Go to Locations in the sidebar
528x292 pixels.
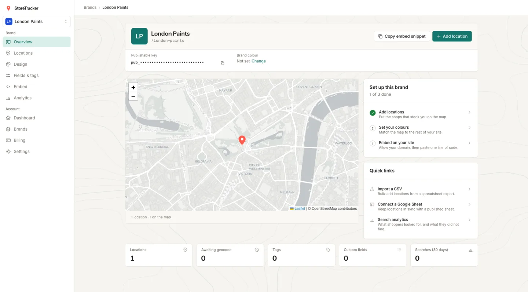click(x=37, y=53)
